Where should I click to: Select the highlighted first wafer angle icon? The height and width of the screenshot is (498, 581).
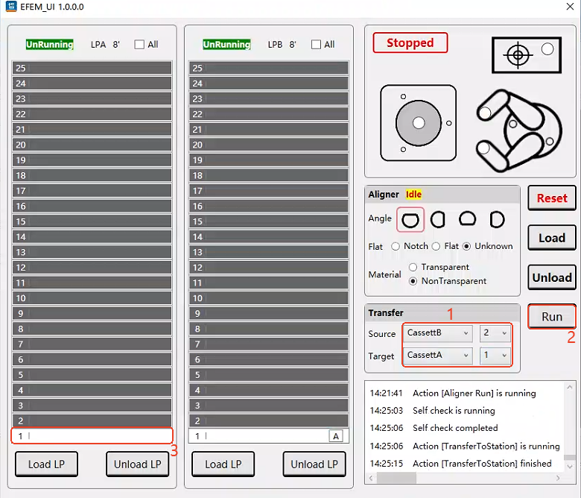point(410,219)
